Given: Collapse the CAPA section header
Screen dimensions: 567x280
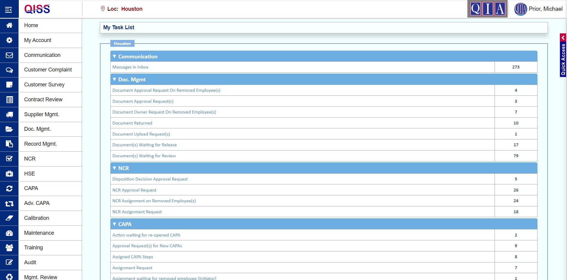Looking at the screenshot, I should pos(115,224).
